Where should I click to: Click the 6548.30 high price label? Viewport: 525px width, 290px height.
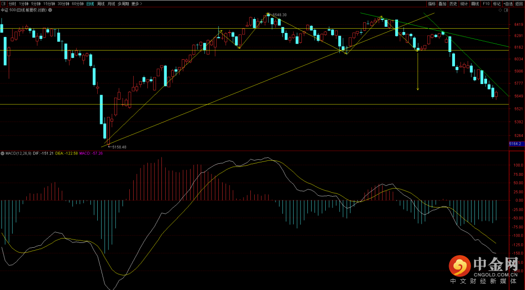click(279, 15)
